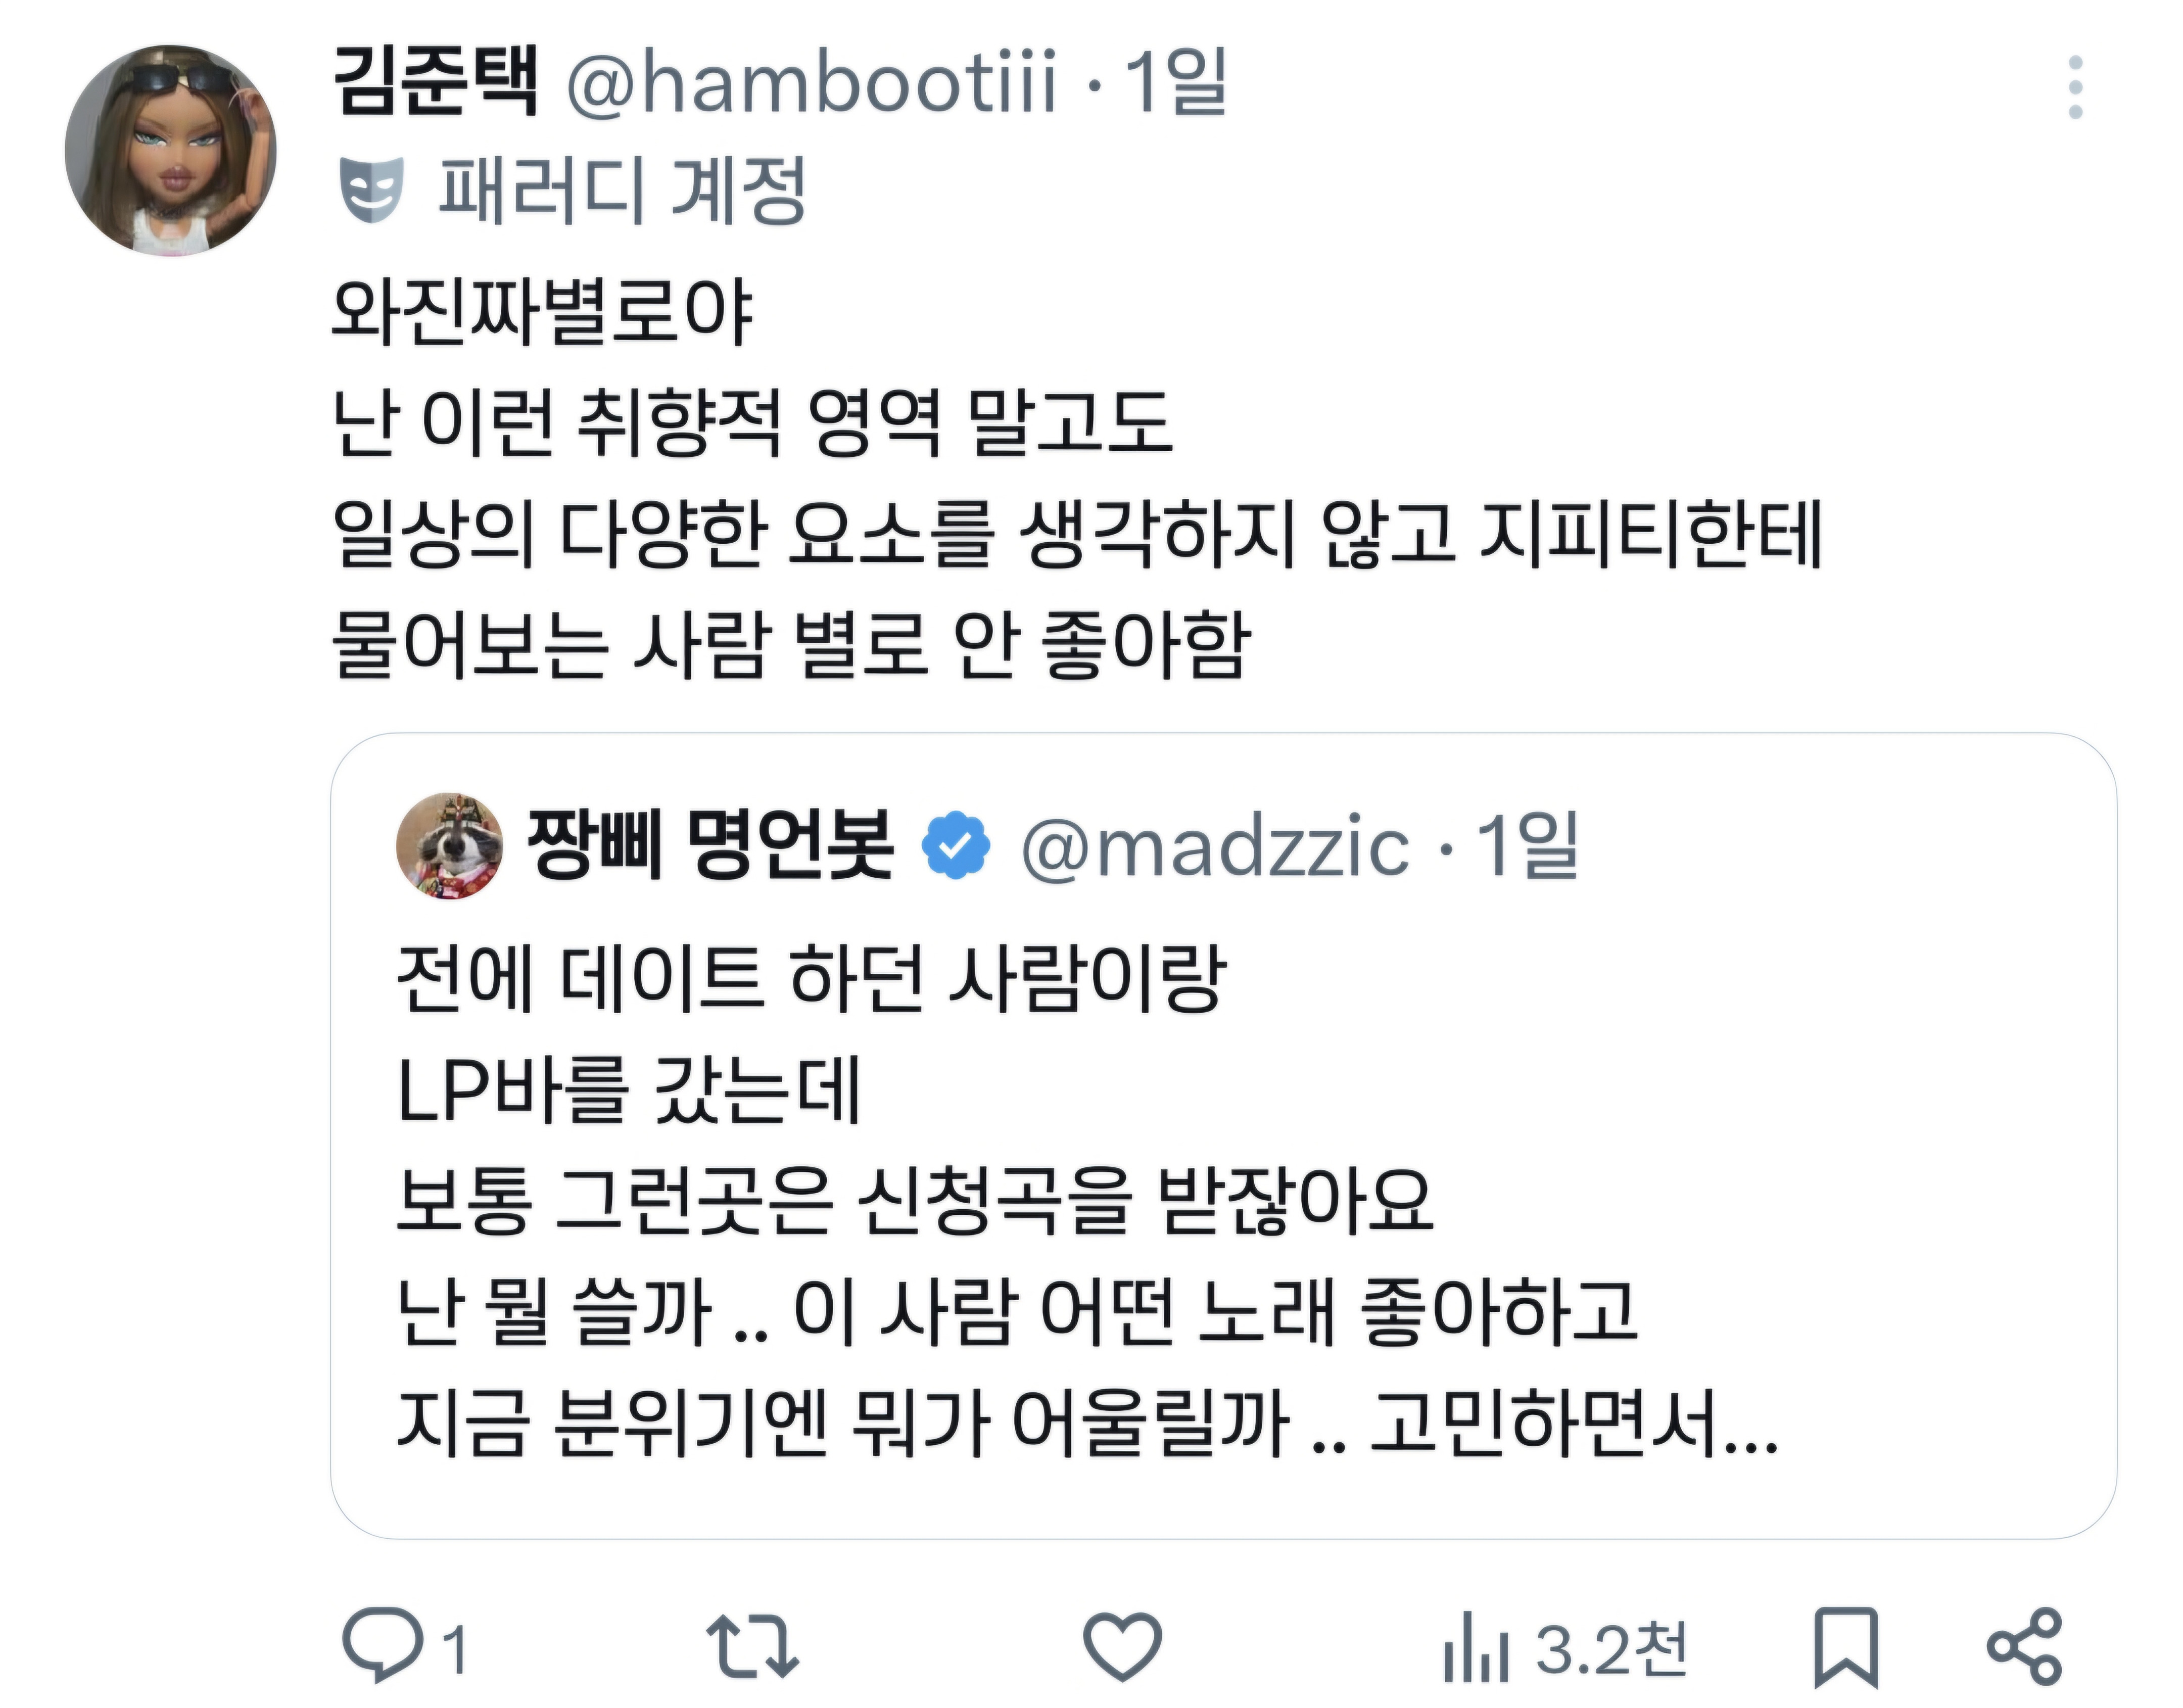The height and width of the screenshot is (1708, 2183).
Task: Click the main tweet timestamp 1일
Action: coord(1176,81)
